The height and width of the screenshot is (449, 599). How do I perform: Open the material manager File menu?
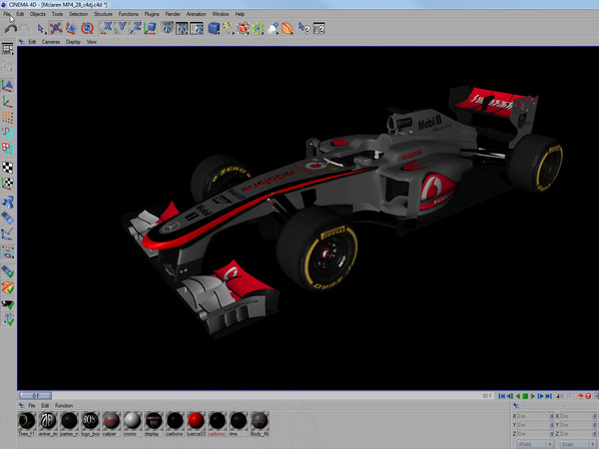[x=32, y=405]
